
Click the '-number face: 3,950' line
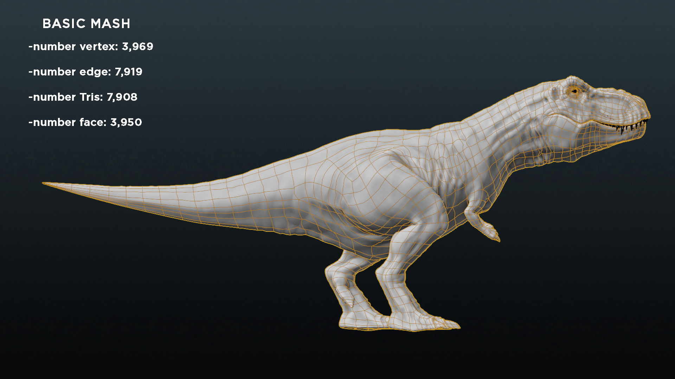(85, 122)
